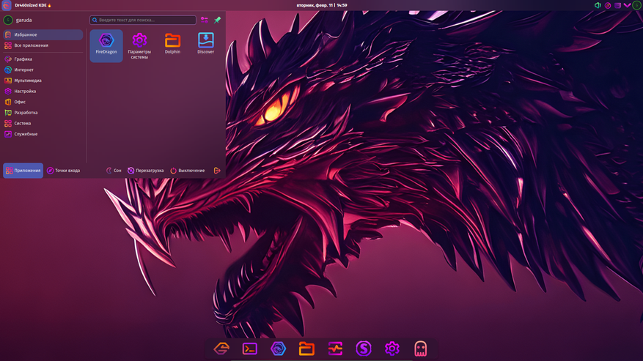Viewport: 643px width, 361px height.
Task: Open the terminal from the dock
Action: [250, 349]
